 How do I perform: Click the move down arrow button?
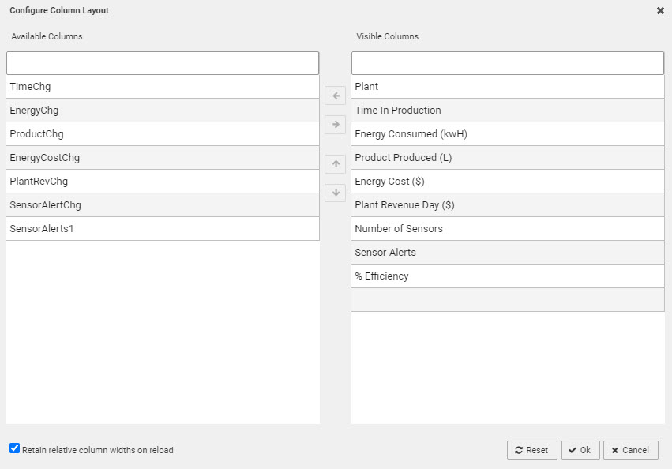click(335, 193)
